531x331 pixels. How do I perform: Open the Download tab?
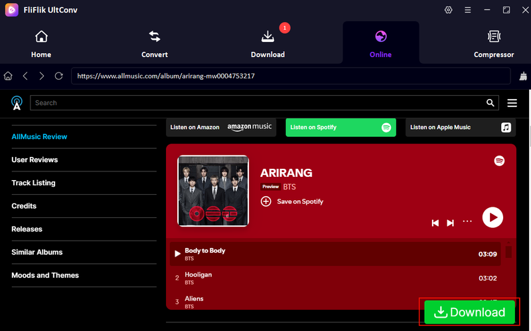pyautogui.click(x=267, y=44)
